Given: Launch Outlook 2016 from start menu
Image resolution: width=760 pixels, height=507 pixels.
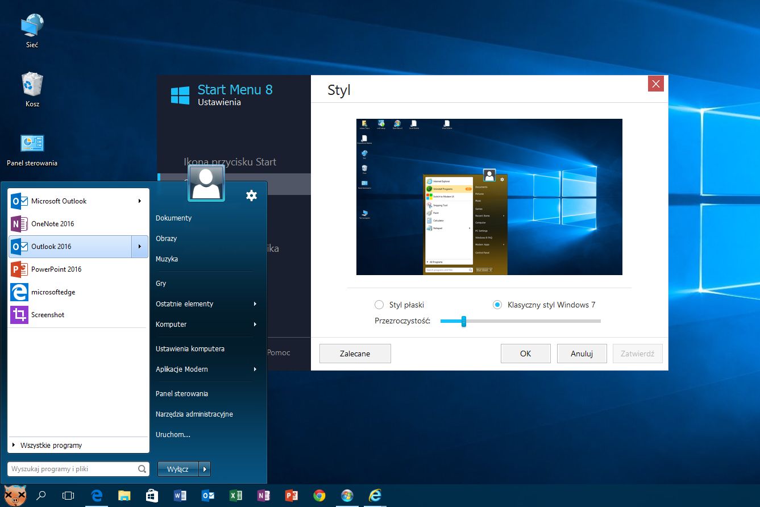Looking at the screenshot, I should [70, 247].
